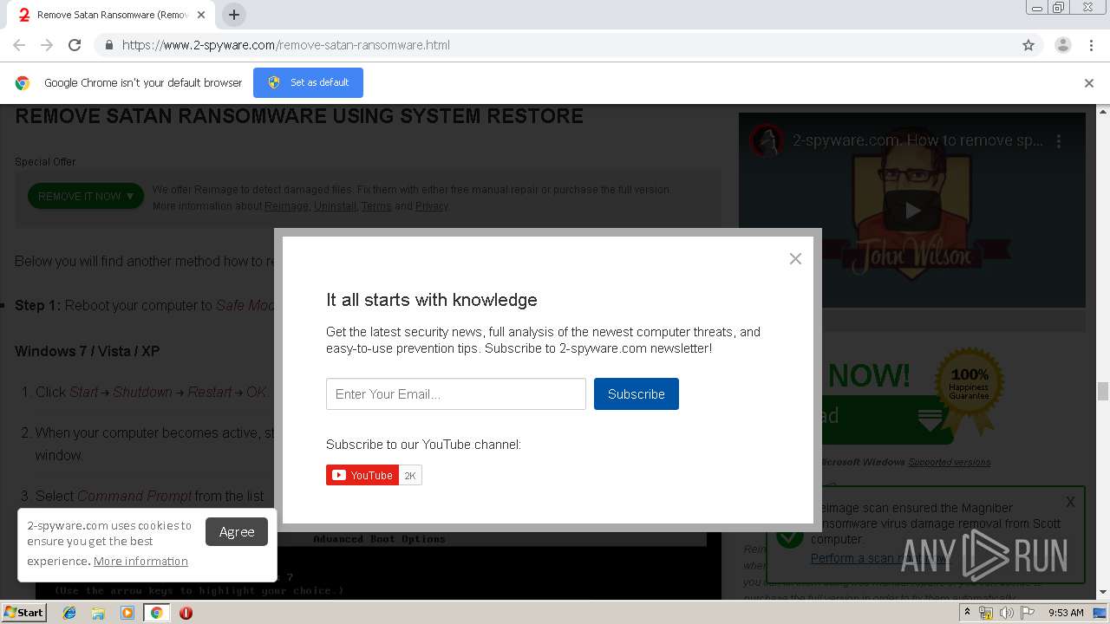Click the Show desktop button
1110x624 pixels.
coord(1100,613)
